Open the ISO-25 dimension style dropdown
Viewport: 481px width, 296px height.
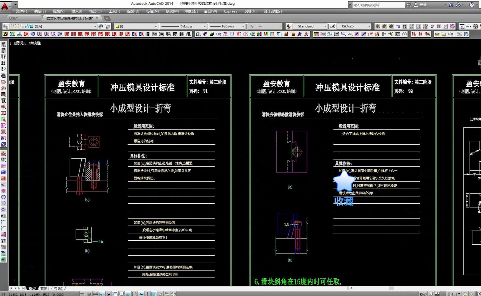click(369, 26)
